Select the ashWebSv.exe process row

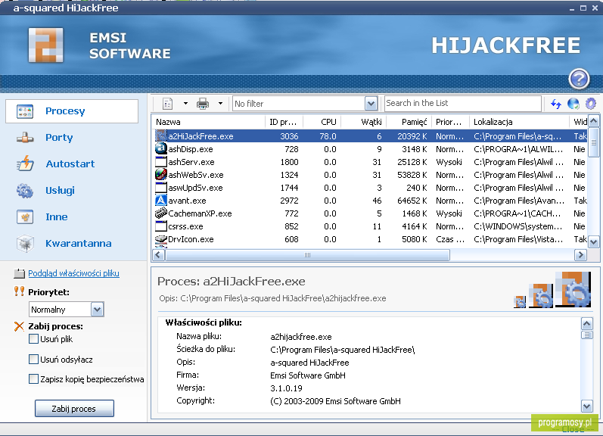370,175
